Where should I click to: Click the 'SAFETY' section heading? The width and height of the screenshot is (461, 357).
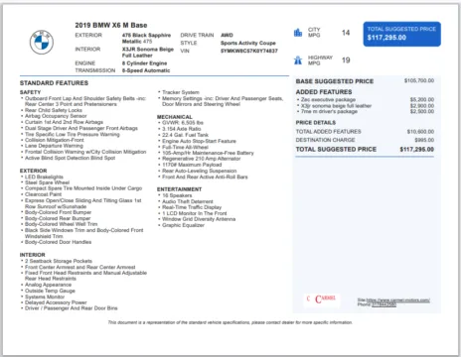pos(30,92)
